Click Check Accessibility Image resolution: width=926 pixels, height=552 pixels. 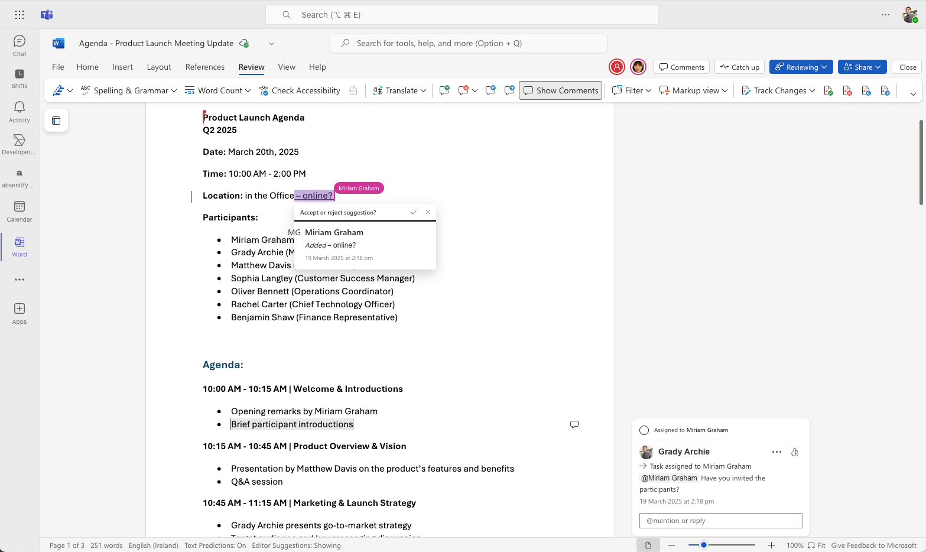[x=300, y=90]
